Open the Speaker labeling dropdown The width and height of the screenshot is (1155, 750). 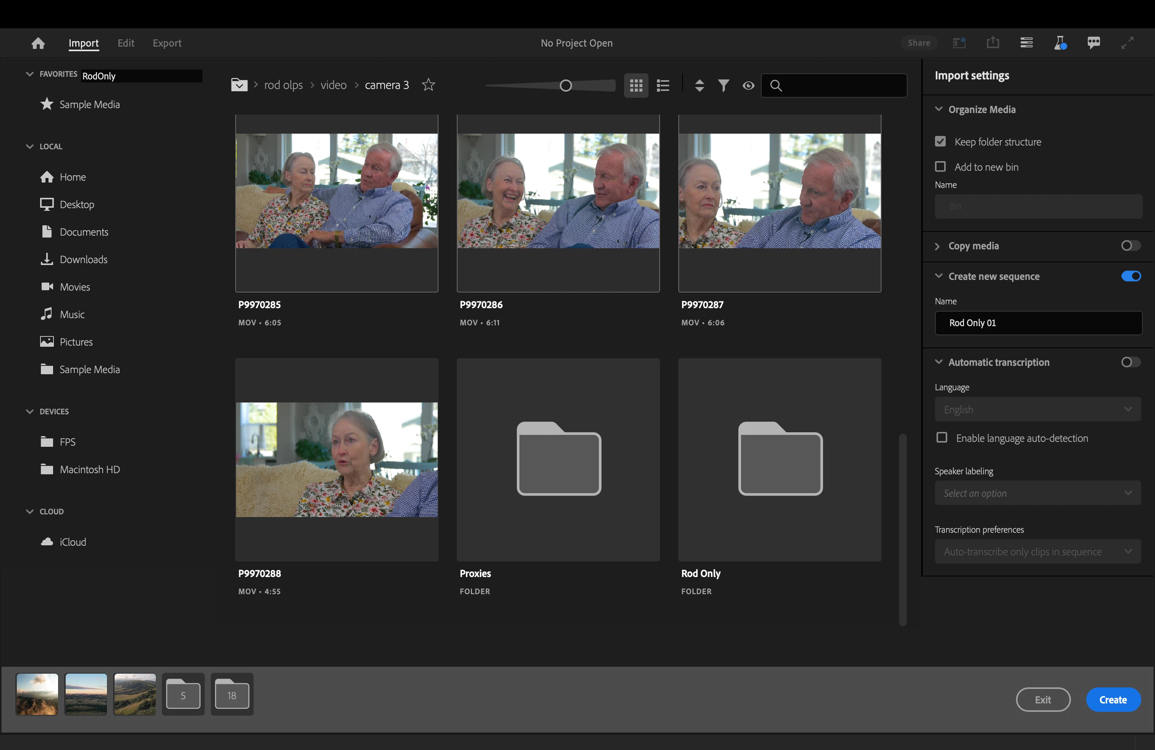click(x=1038, y=493)
